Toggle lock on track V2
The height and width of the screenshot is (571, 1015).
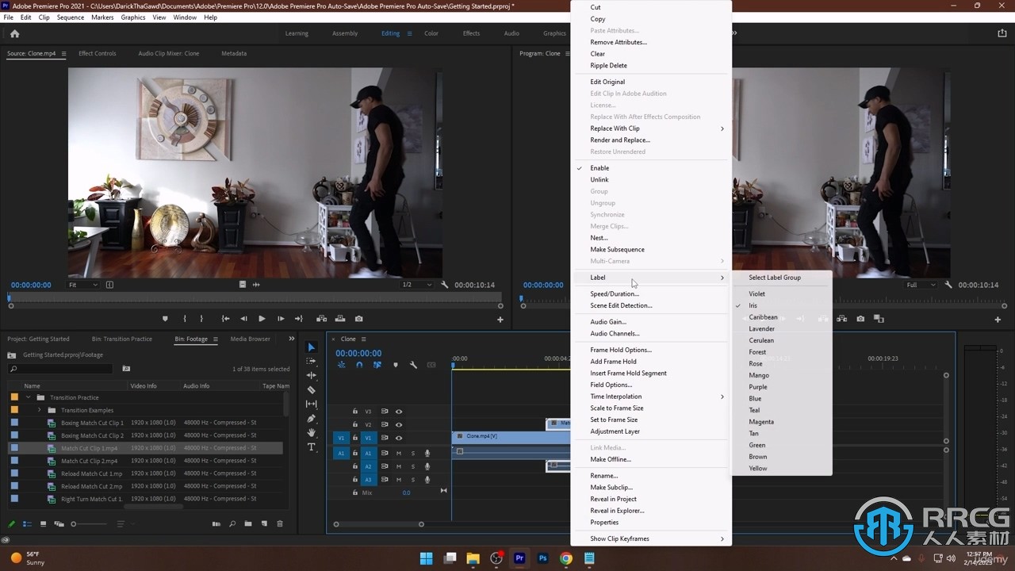[355, 424]
